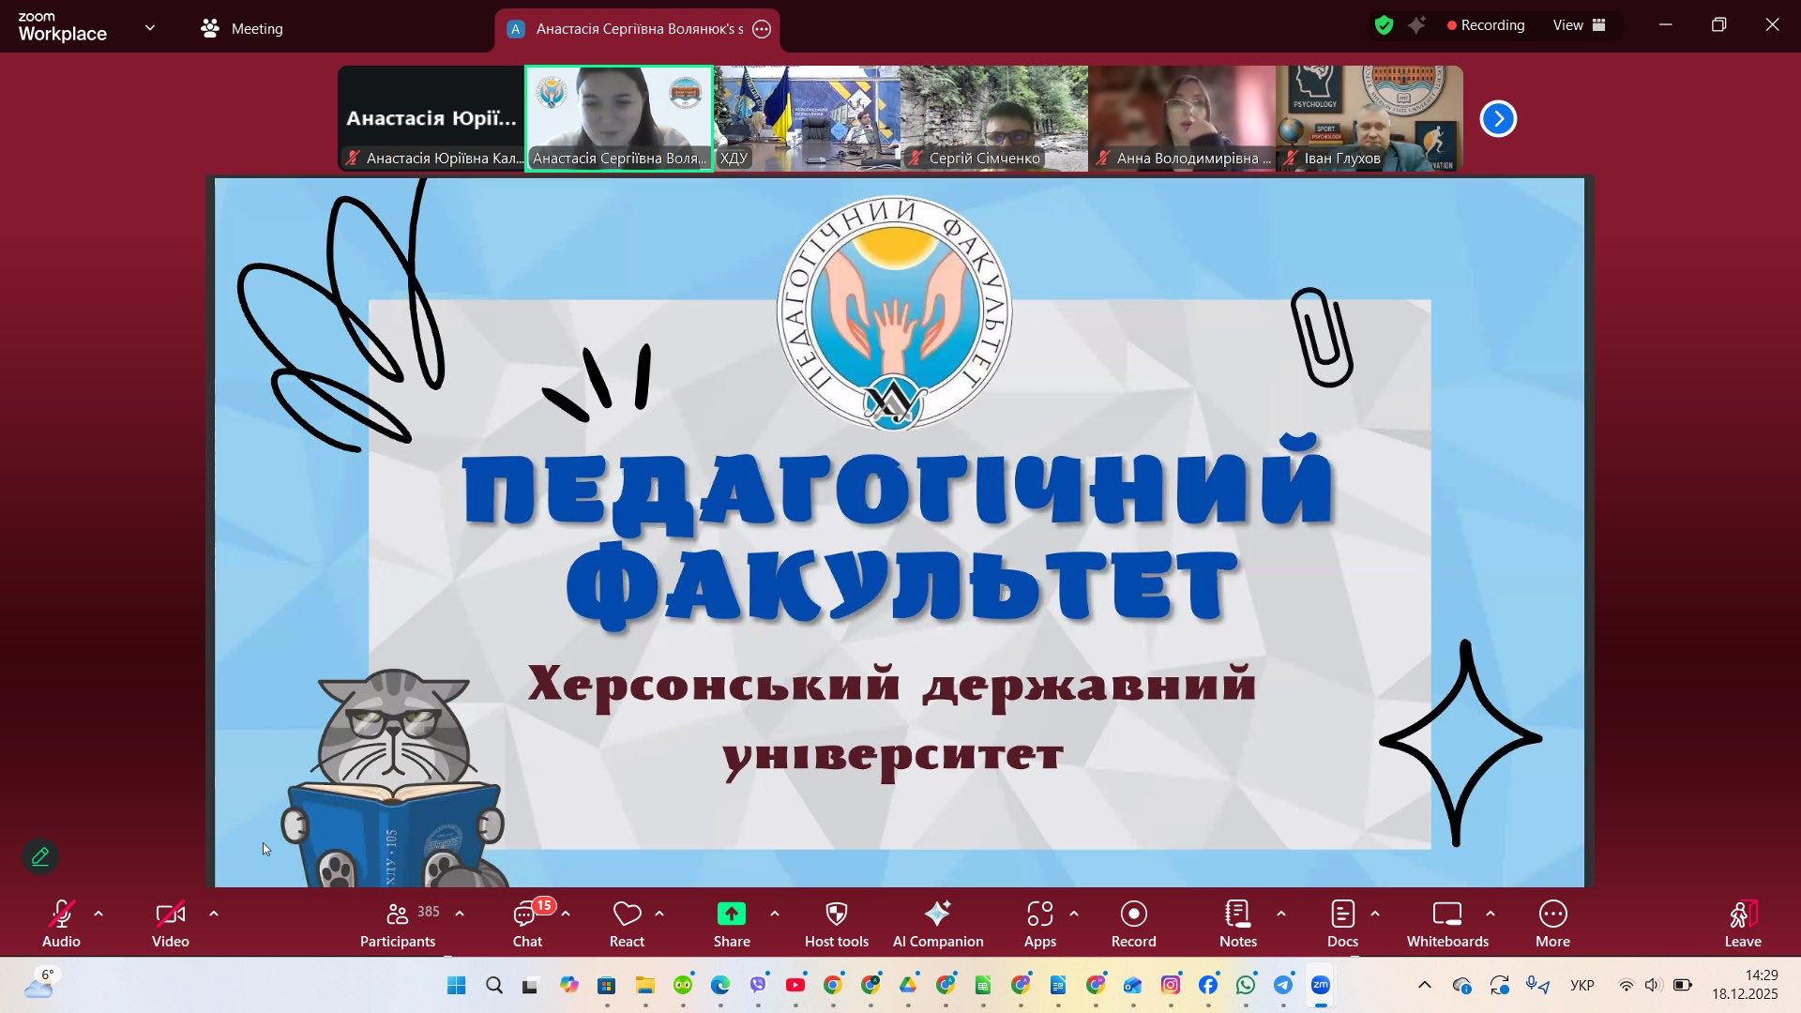Open the Participants panel
Viewport: 1801px width, 1013px height.
coord(398,924)
